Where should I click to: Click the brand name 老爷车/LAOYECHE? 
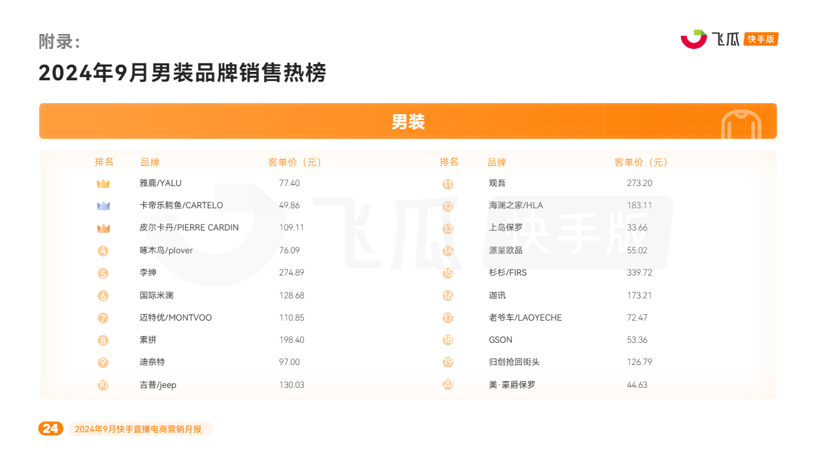pyautogui.click(x=525, y=318)
